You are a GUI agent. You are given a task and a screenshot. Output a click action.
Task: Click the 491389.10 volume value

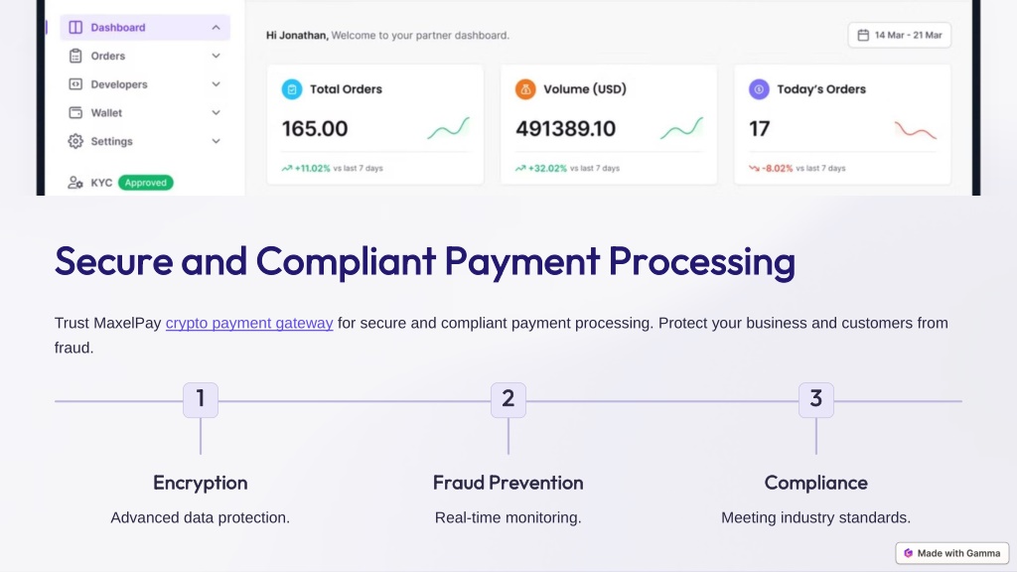pyautogui.click(x=565, y=128)
